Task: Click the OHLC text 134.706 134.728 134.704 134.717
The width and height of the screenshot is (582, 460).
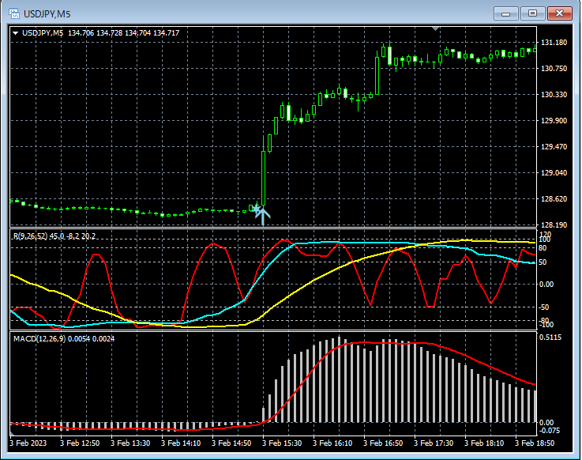Action: point(124,33)
